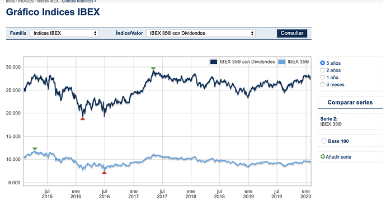Click the 30.000 y-axis label
Image resolution: width=386 pixels, height=210 pixels.
13,67
